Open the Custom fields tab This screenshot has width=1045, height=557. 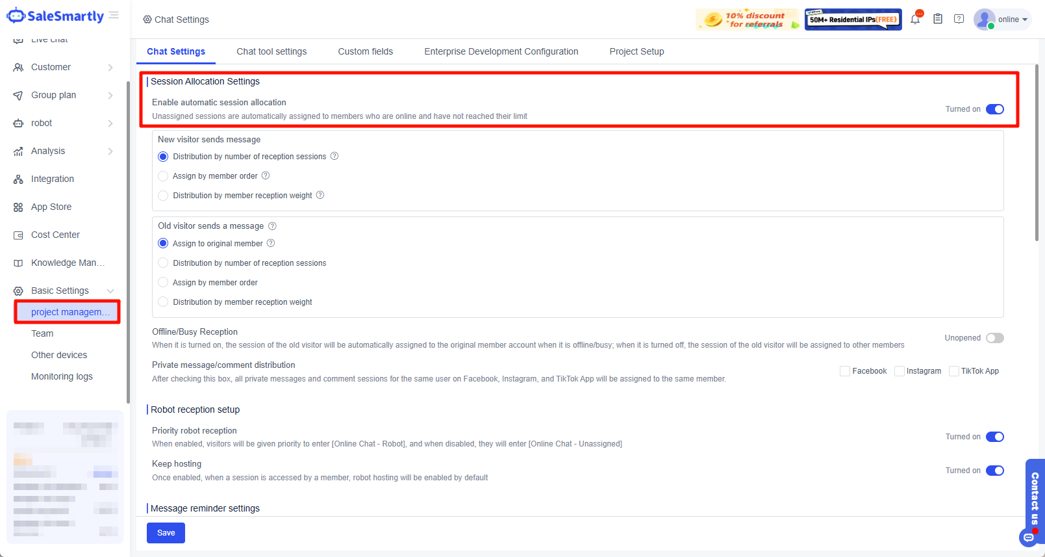(365, 51)
